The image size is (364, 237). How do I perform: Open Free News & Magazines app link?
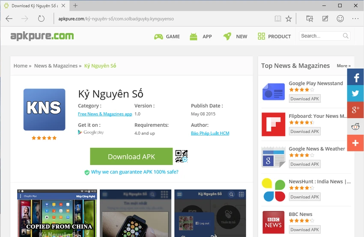pos(105,114)
